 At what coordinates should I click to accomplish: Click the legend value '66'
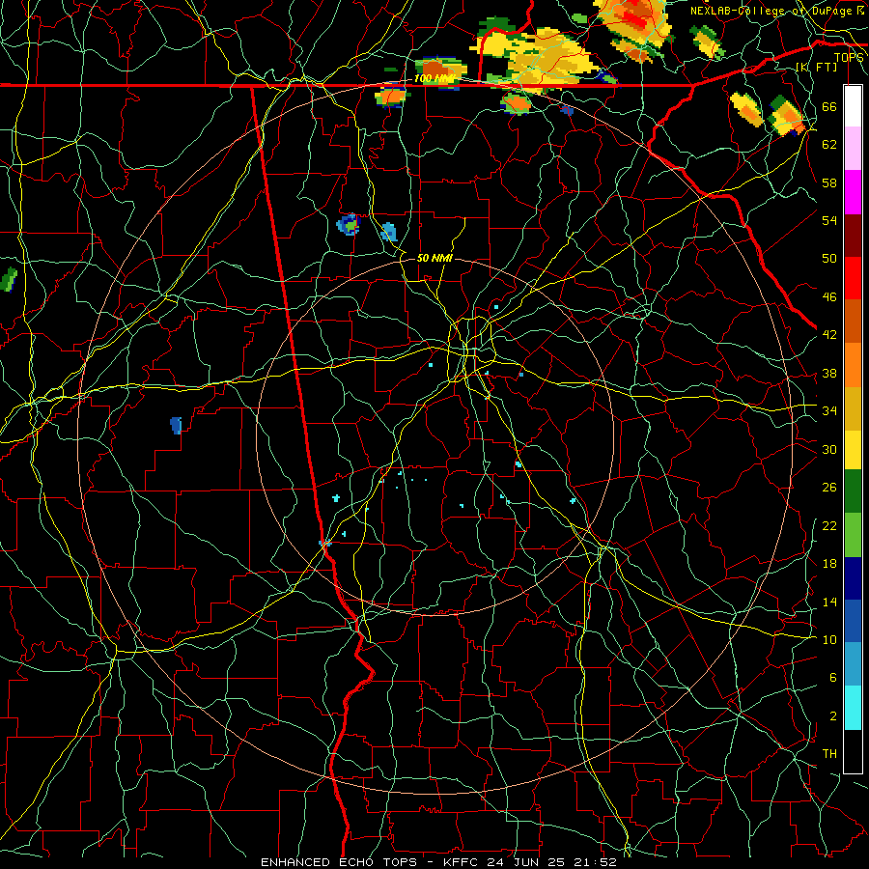coord(829,107)
